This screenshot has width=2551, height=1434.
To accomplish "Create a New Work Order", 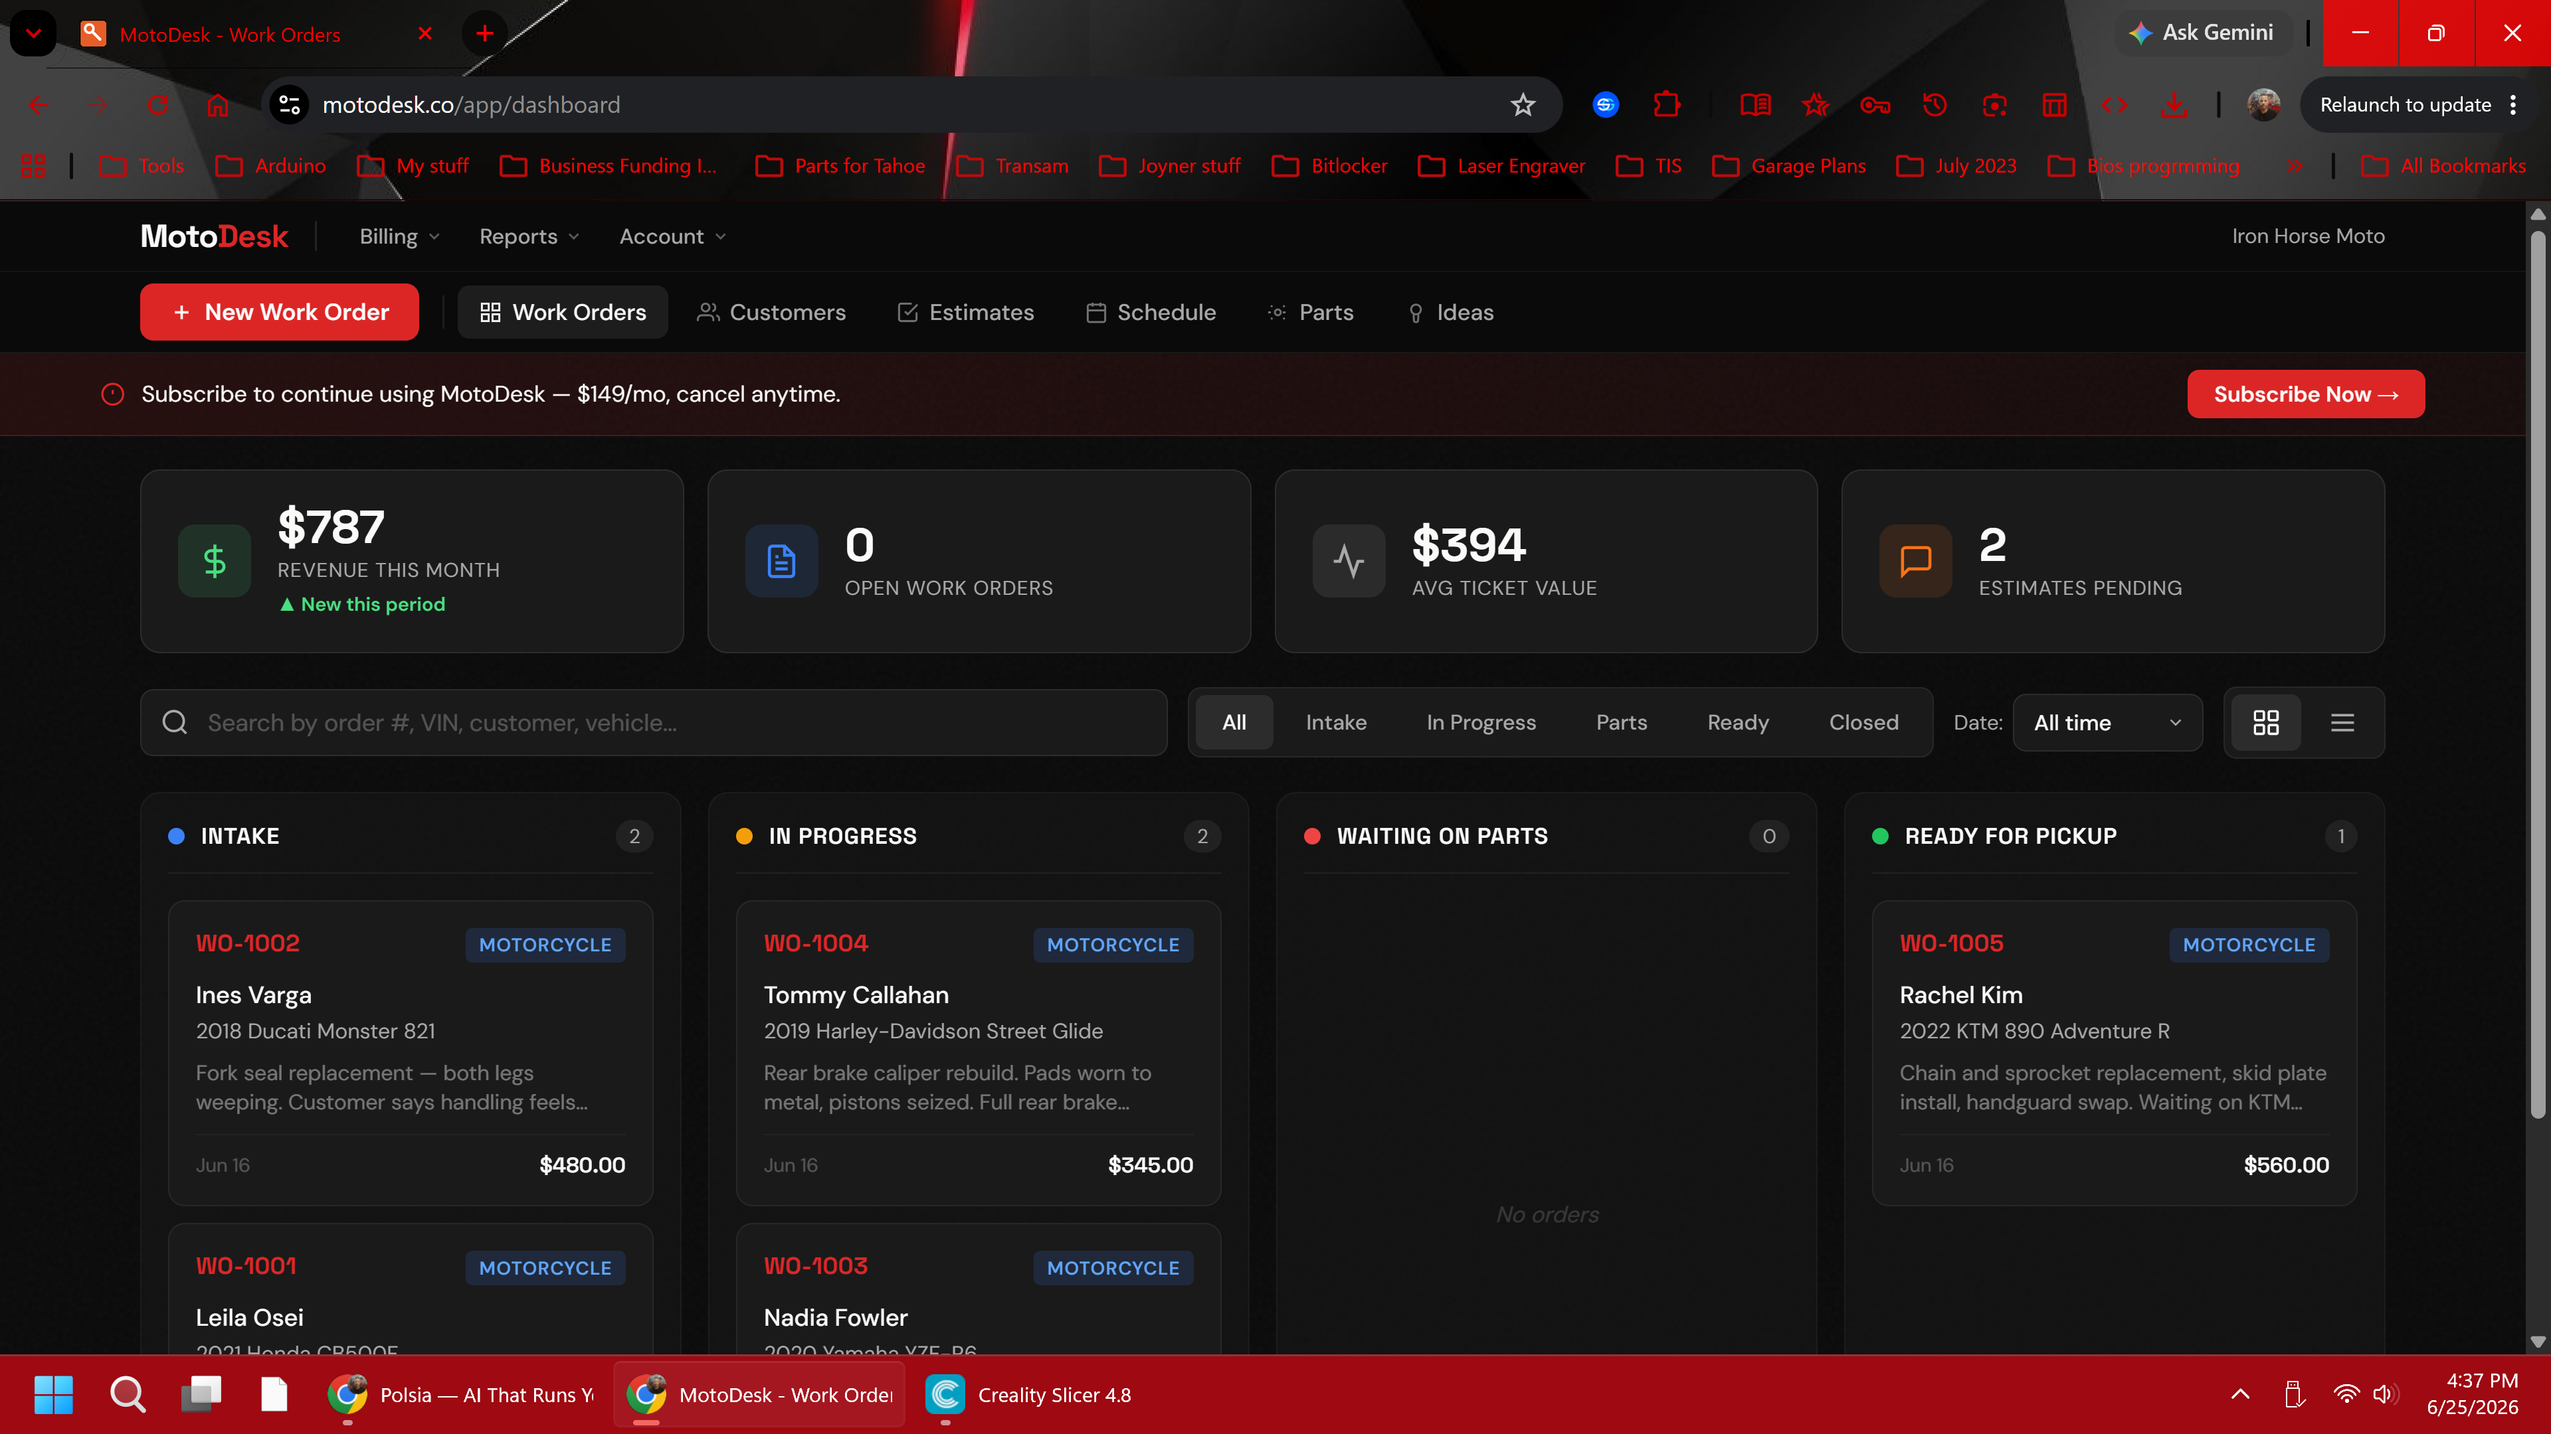I will [279, 312].
